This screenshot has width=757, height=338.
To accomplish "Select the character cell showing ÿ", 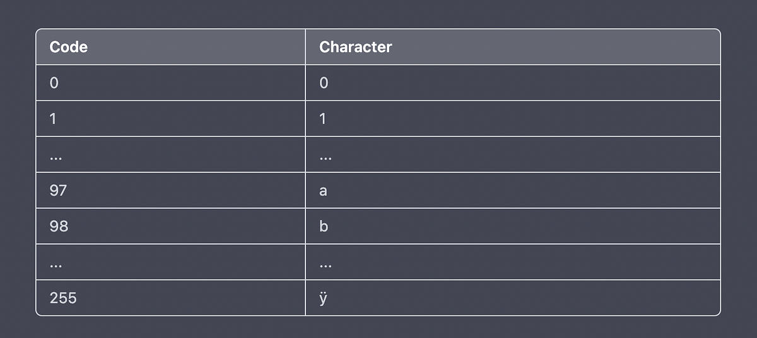I will (x=324, y=298).
